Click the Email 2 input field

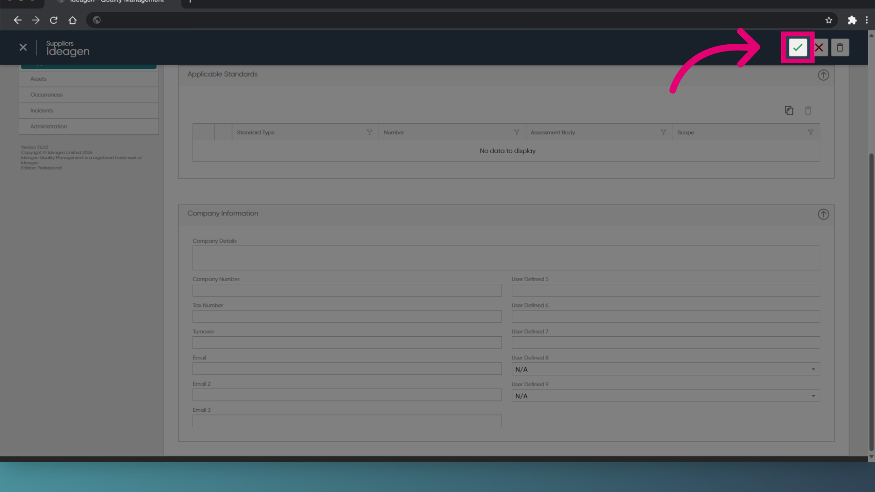pos(347,395)
